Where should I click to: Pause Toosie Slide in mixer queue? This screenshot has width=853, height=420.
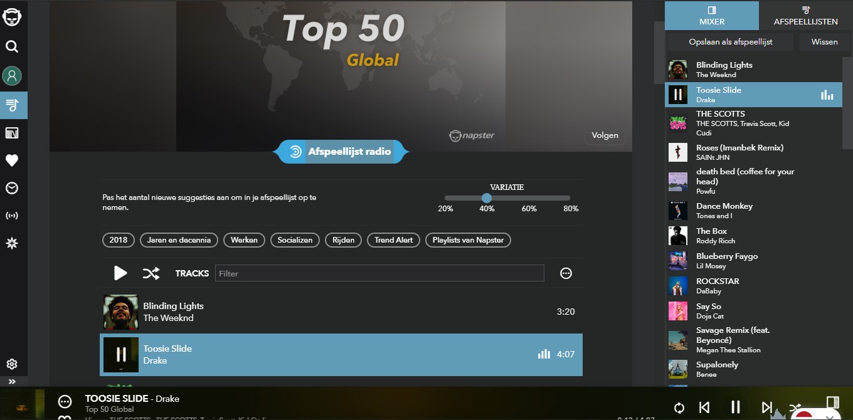coord(677,95)
